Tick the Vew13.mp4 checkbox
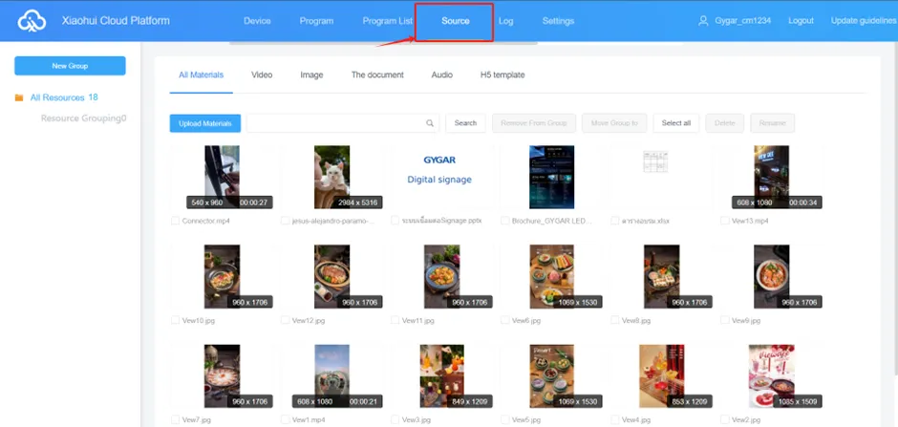This screenshot has height=427, width=898. coord(725,221)
